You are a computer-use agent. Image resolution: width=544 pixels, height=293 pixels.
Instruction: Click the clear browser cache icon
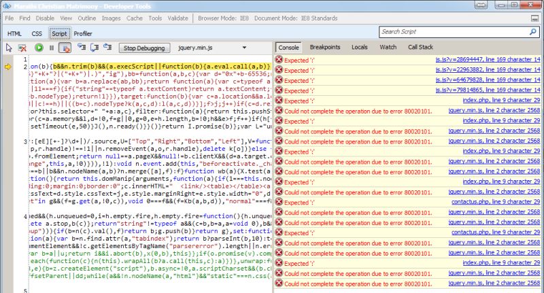click(x=22, y=48)
